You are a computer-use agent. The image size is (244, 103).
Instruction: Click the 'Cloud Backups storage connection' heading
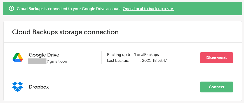click(65, 32)
